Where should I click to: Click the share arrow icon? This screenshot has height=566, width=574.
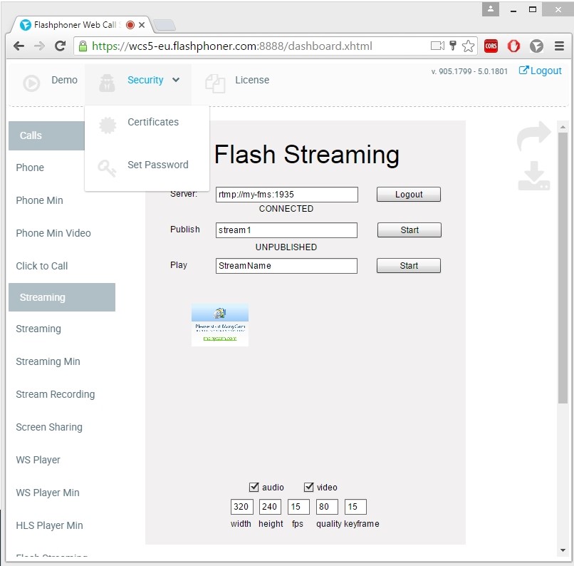(x=533, y=136)
